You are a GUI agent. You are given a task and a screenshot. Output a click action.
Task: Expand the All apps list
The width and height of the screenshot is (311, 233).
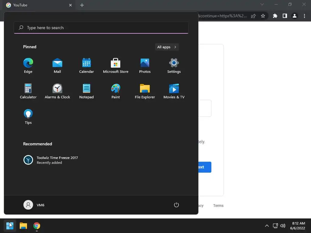pyautogui.click(x=167, y=47)
